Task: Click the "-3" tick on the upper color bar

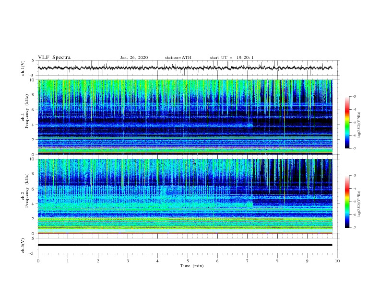Action: coord(354,96)
